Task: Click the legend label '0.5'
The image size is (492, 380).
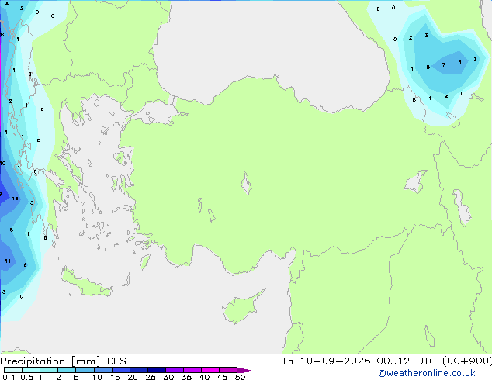Action: (x=27, y=377)
